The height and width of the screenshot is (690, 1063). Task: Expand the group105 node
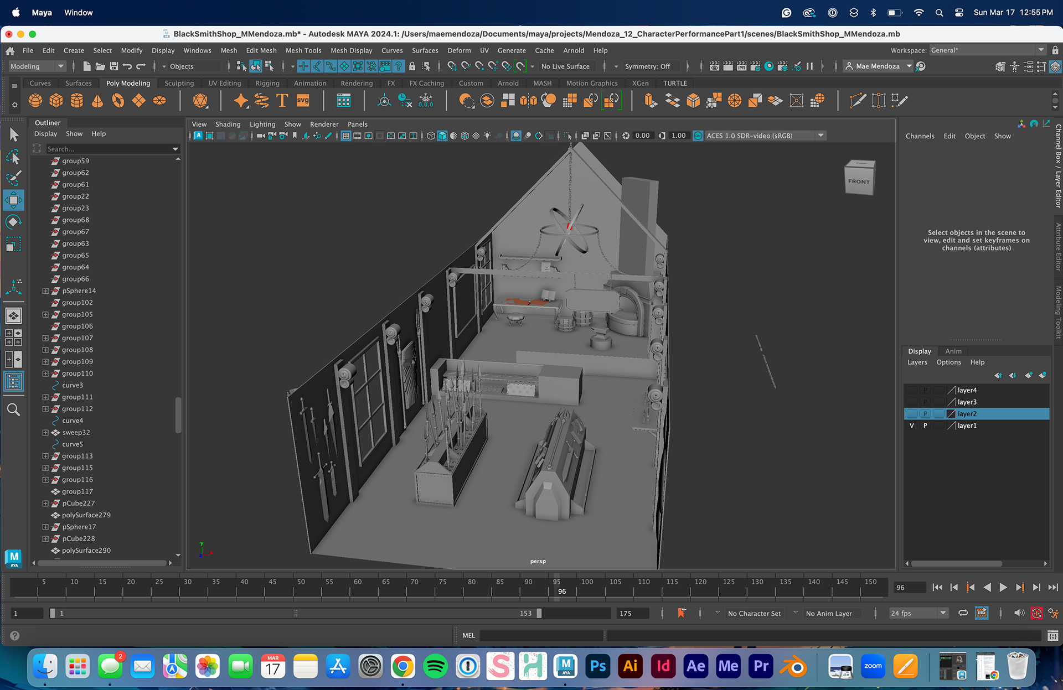point(45,314)
